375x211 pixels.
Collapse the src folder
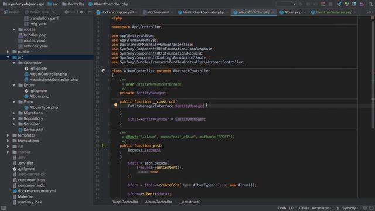click(x=8, y=57)
